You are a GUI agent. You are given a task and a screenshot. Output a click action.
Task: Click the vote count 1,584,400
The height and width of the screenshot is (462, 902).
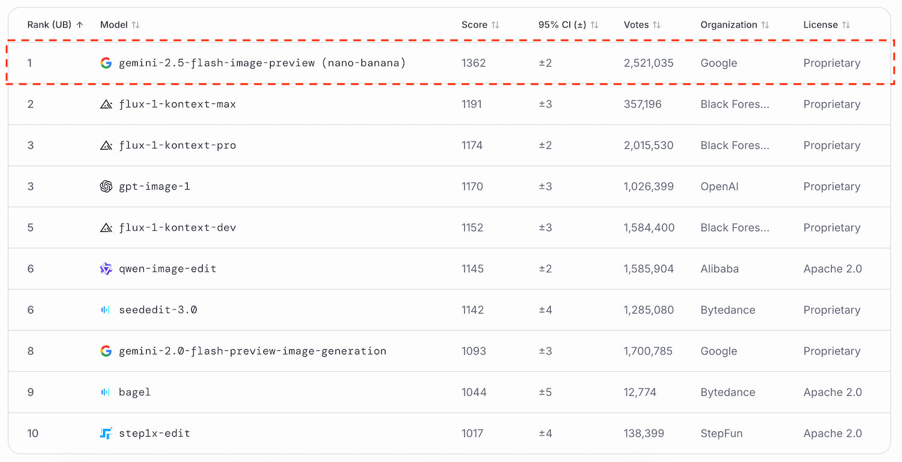point(649,228)
